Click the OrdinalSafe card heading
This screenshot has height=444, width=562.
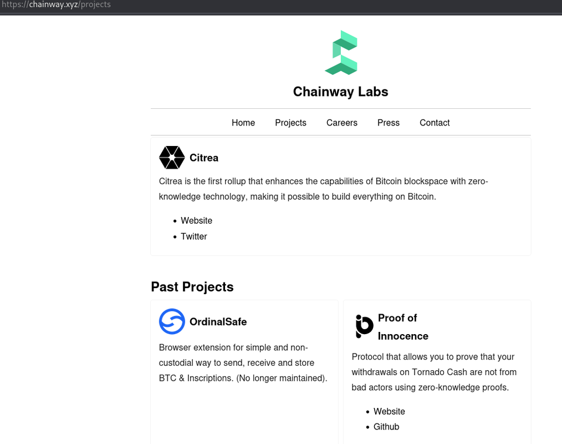(218, 321)
